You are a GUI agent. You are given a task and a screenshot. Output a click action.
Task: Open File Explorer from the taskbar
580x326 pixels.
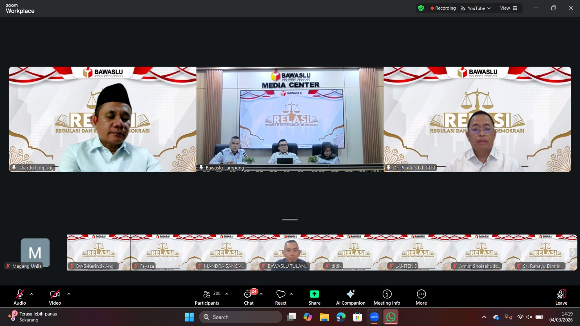324,317
